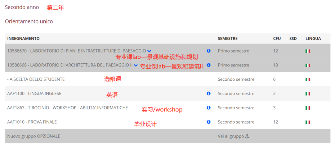
Task: Open info icon for Laboratorio di Piani e Infrastrutture
Action: click(209, 51)
